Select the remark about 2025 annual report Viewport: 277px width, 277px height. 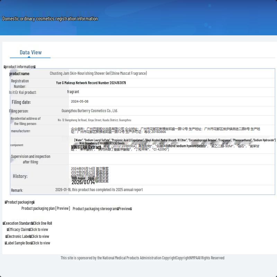pos(99,189)
